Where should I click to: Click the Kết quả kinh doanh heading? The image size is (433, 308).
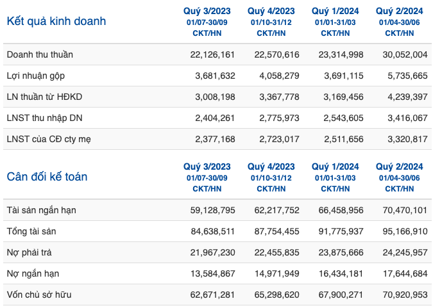click(x=56, y=21)
